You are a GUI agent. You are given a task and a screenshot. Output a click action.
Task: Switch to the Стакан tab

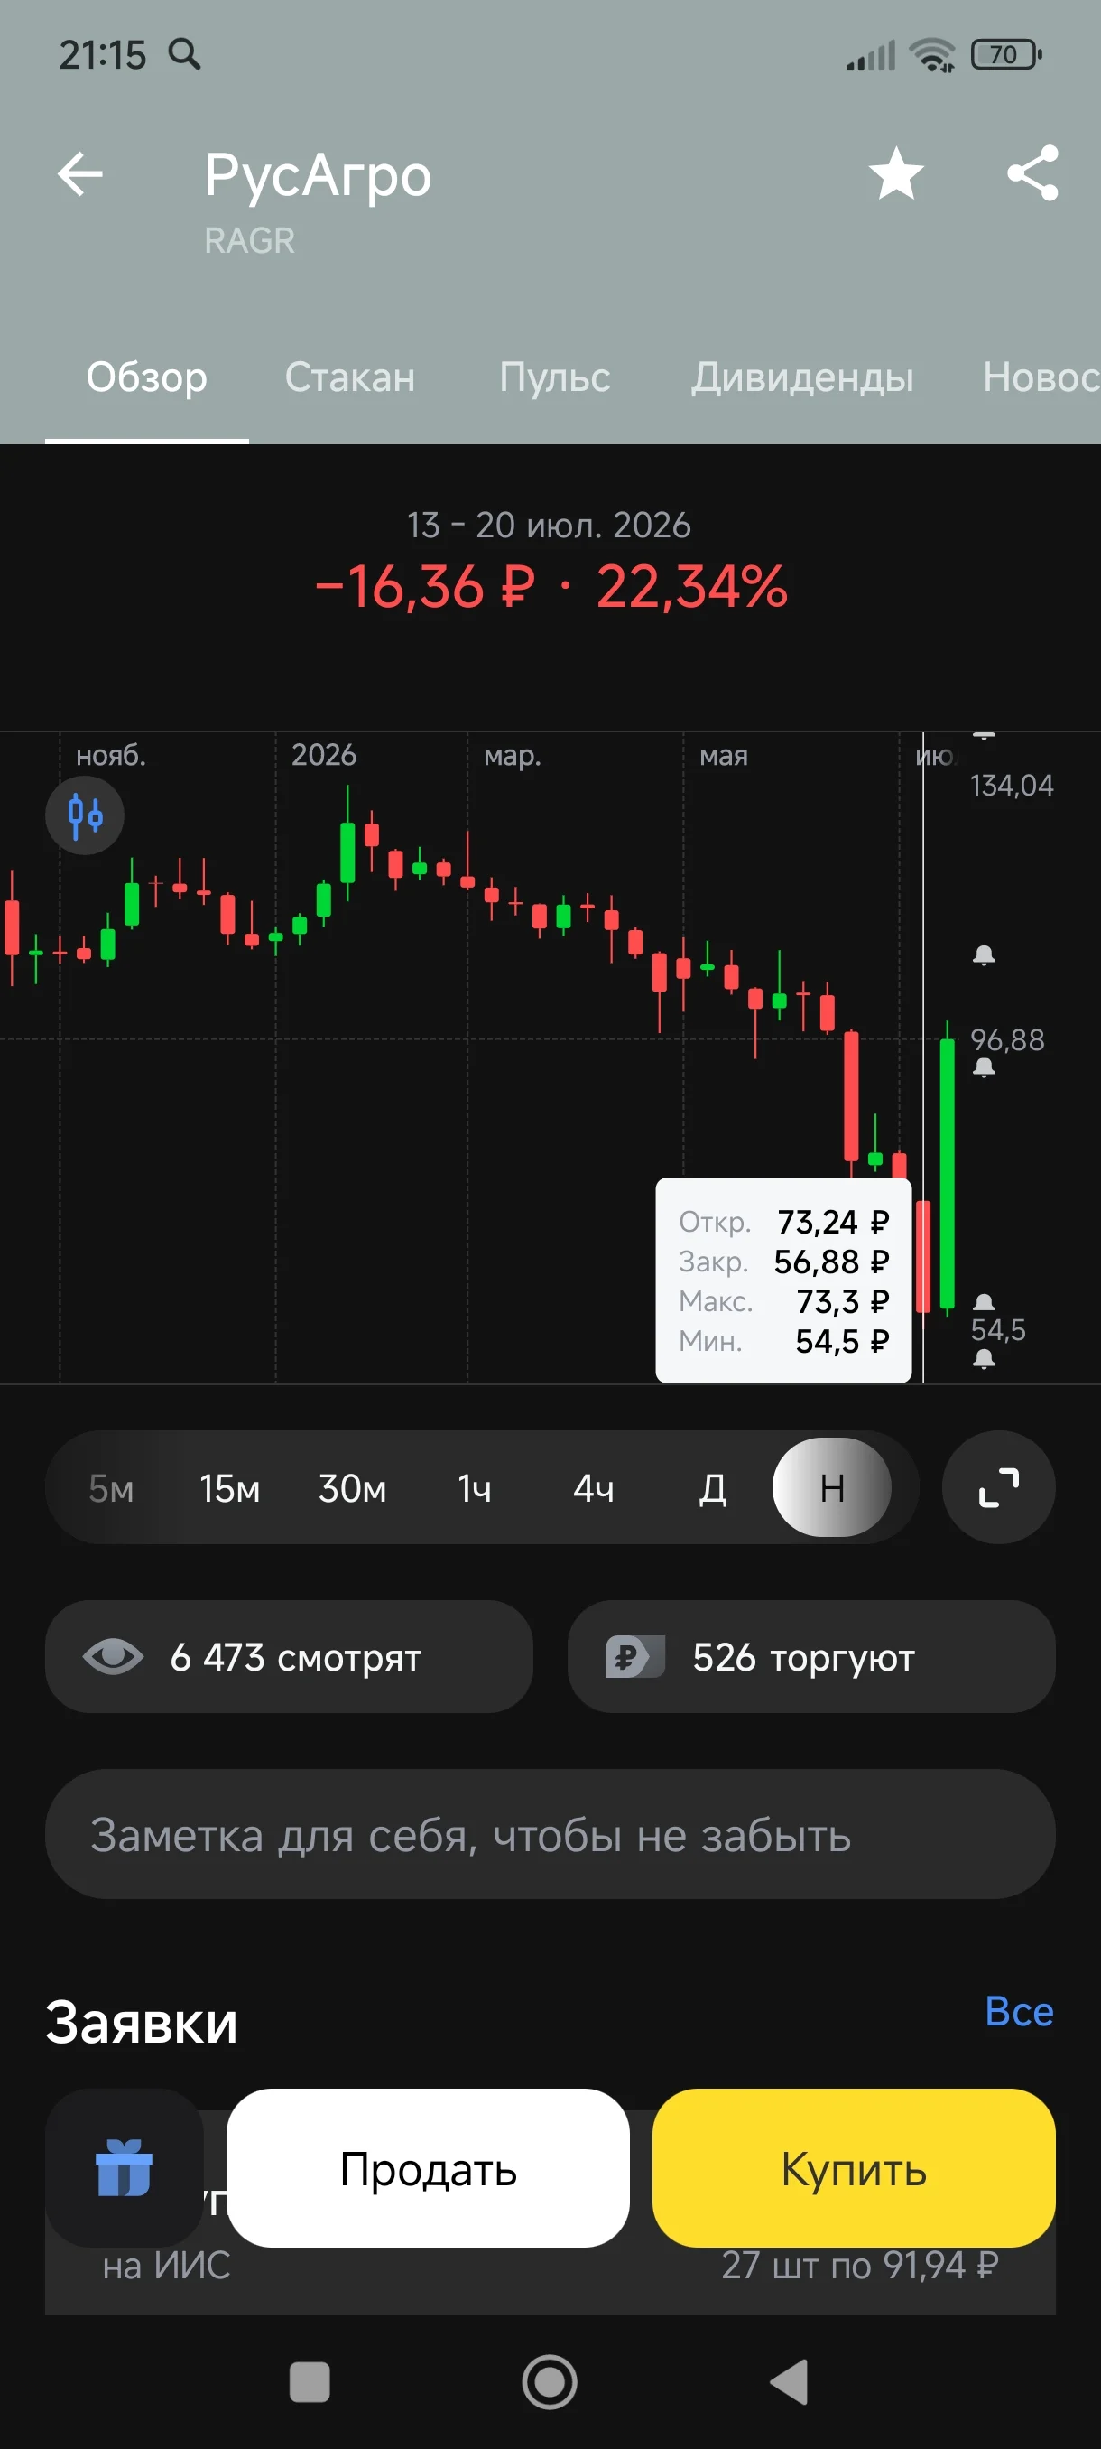point(349,377)
